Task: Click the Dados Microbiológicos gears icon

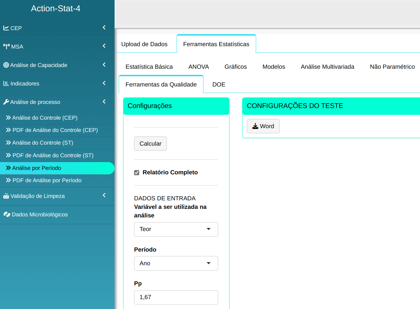Action: (7, 214)
